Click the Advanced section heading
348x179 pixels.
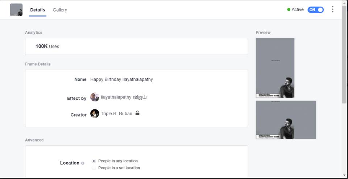click(x=34, y=140)
